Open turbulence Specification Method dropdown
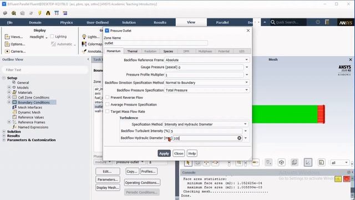Image resolution: width=355 pixels, height=200 pixels. coord(206,124)
